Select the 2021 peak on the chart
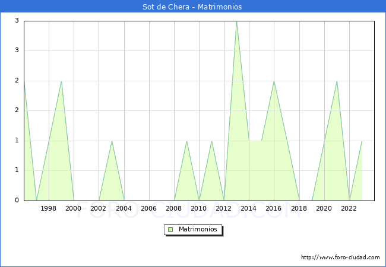This screenshot has height=267, width=386. (337, 81)
